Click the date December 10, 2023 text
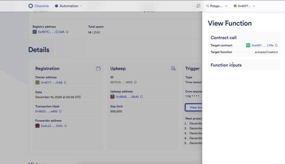Image resolution: width=285 pixels, height=164 pixels. point(58,97)
